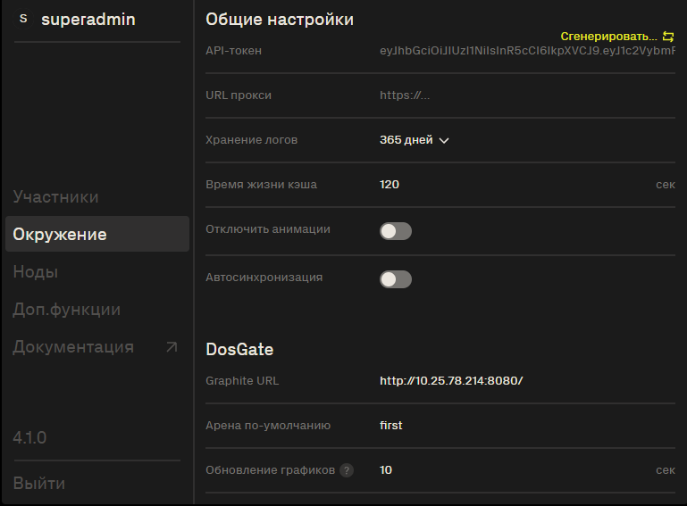Click the Graphite URL field

coord(527,381)
